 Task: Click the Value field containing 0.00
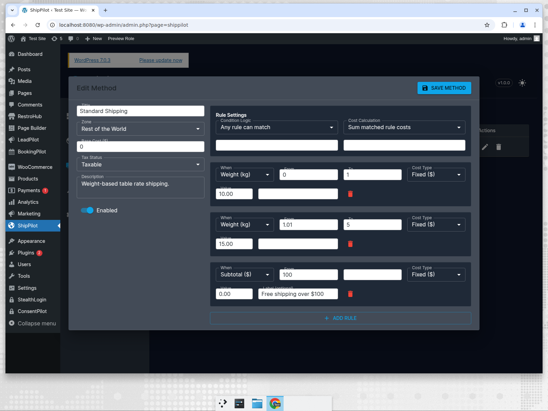[x=234, y=294]
